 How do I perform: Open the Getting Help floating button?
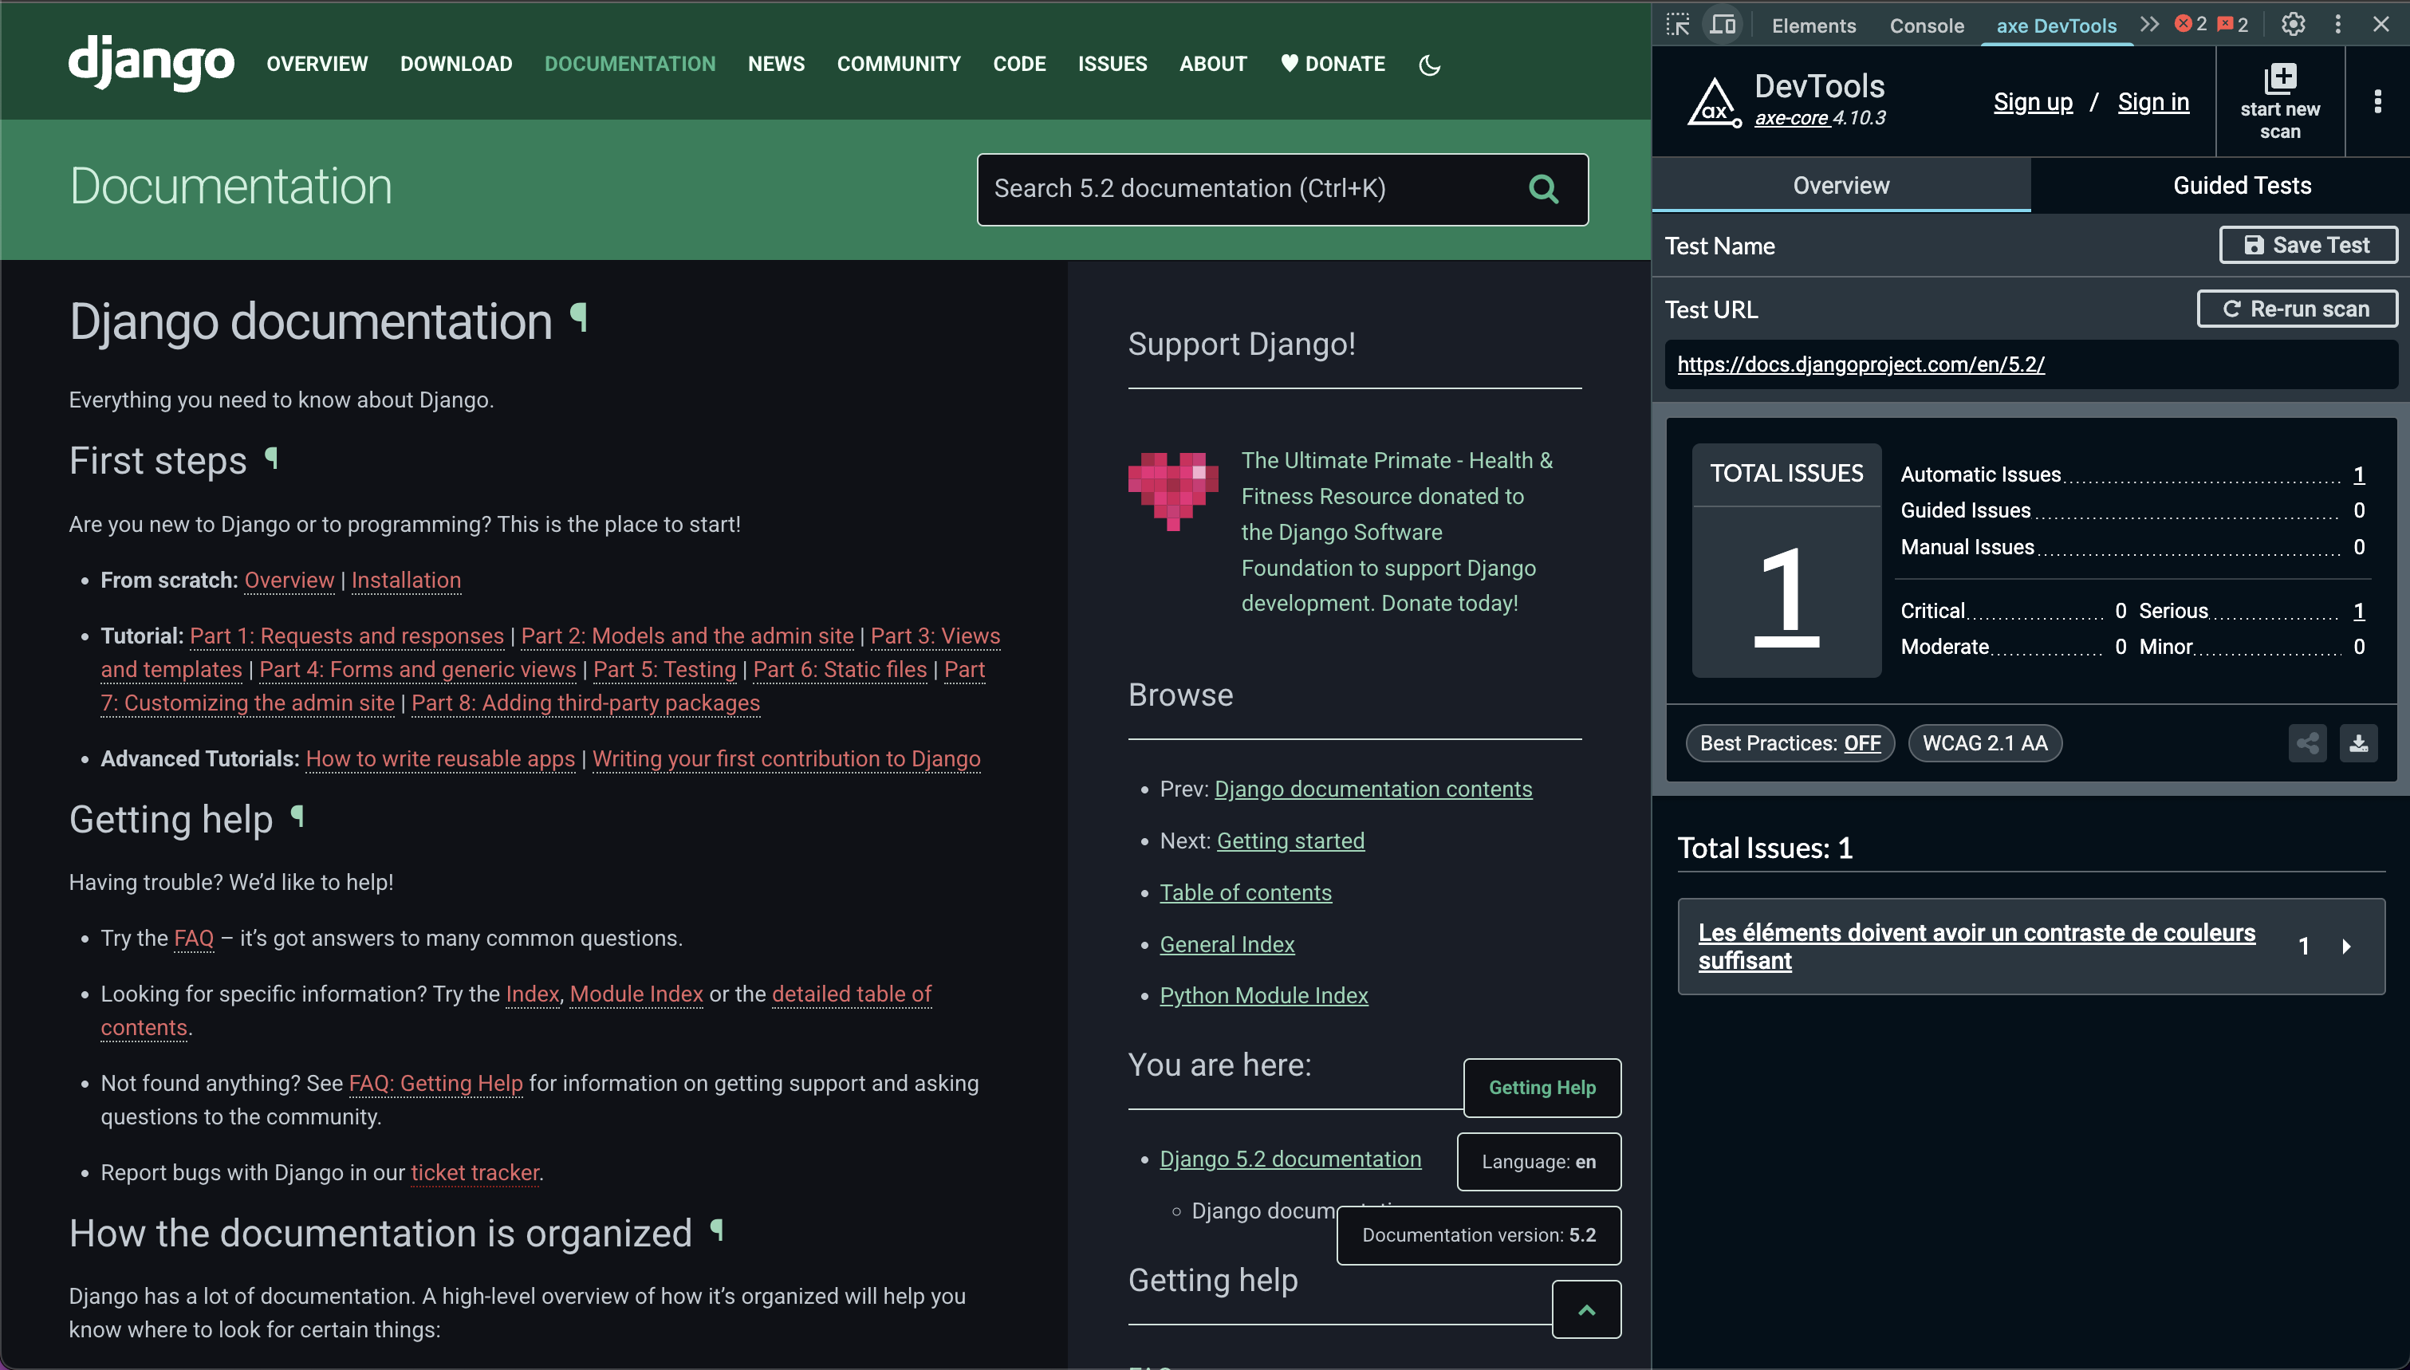tap(1542, 1088)
